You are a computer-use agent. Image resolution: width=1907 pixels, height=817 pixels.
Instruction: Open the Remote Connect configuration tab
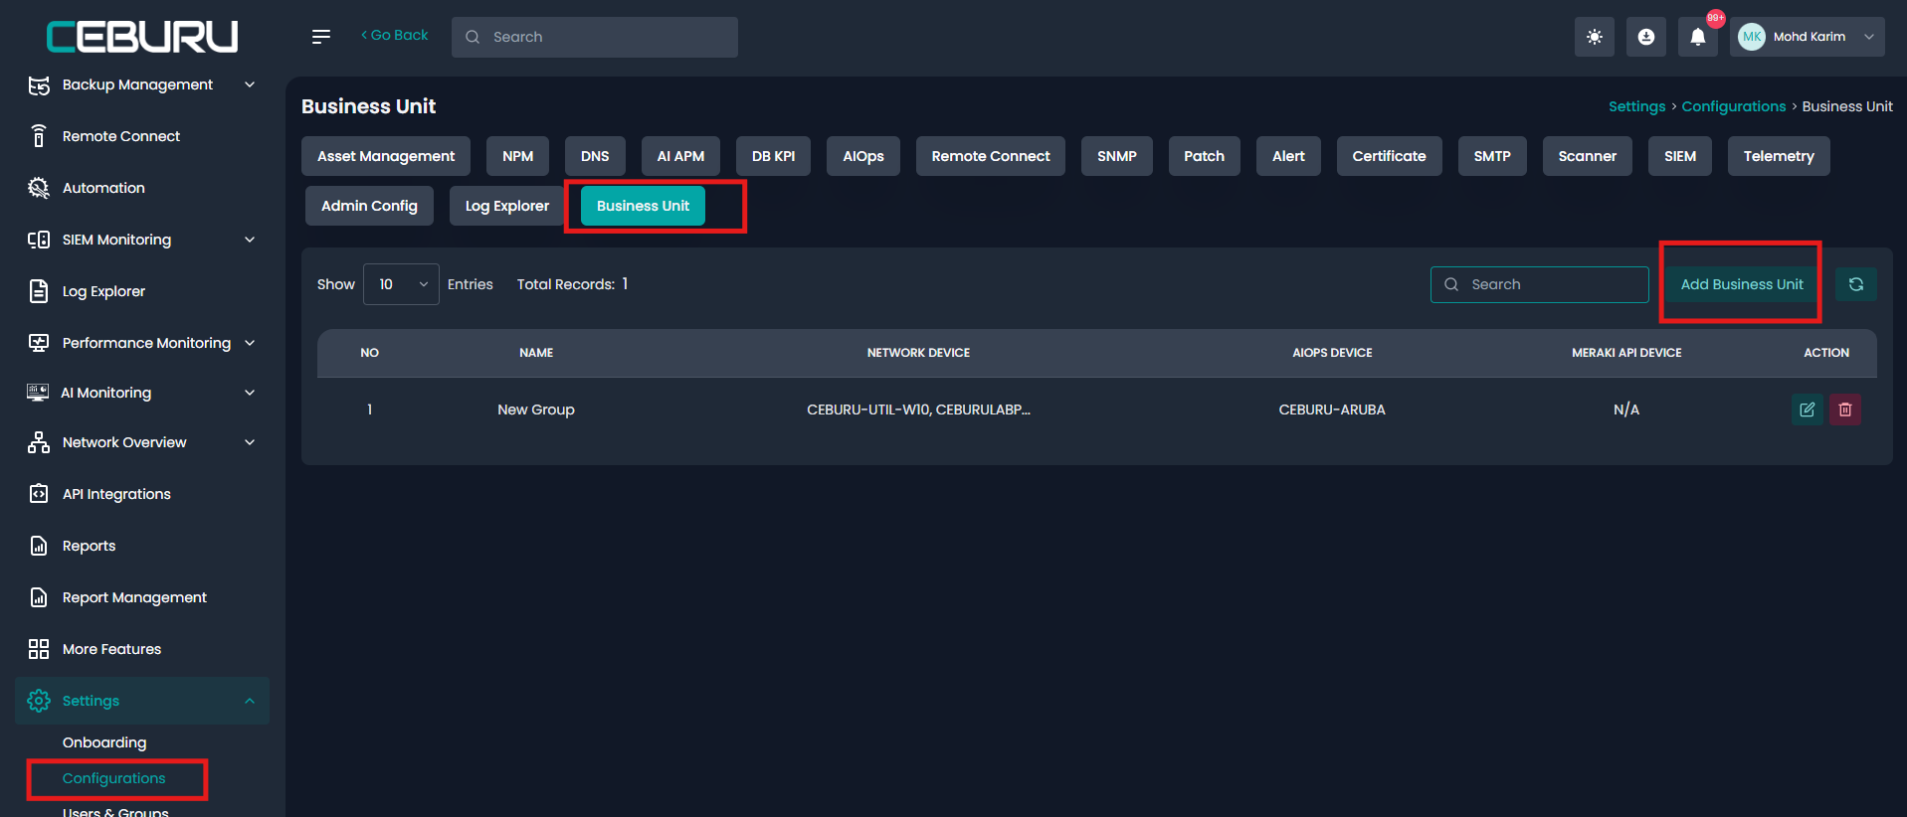coord(991,156)
